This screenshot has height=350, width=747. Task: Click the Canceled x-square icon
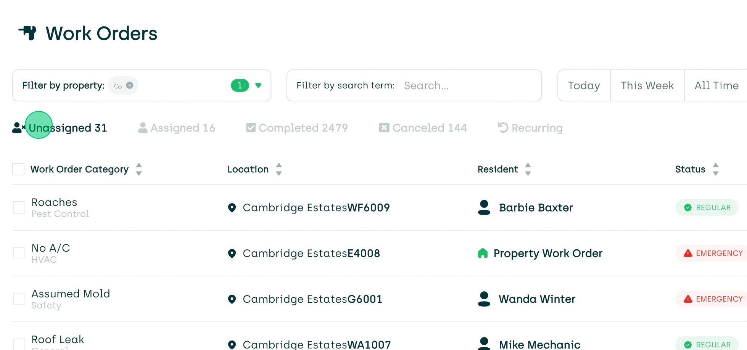(384, 128)
